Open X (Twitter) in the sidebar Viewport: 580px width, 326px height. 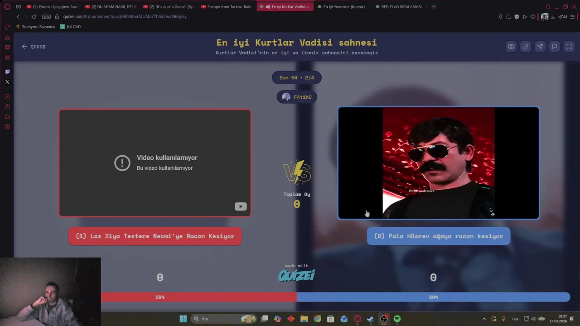7,82
